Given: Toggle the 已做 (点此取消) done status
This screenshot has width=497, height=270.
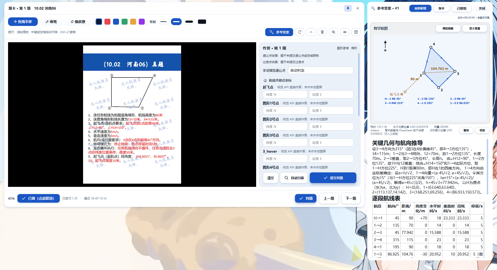Looking at the screenshot, I should [39, 198].
